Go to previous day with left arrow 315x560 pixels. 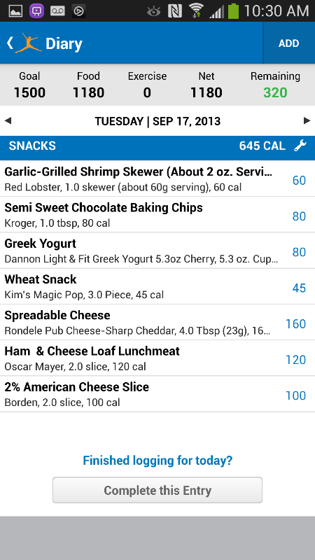(8, 121)
